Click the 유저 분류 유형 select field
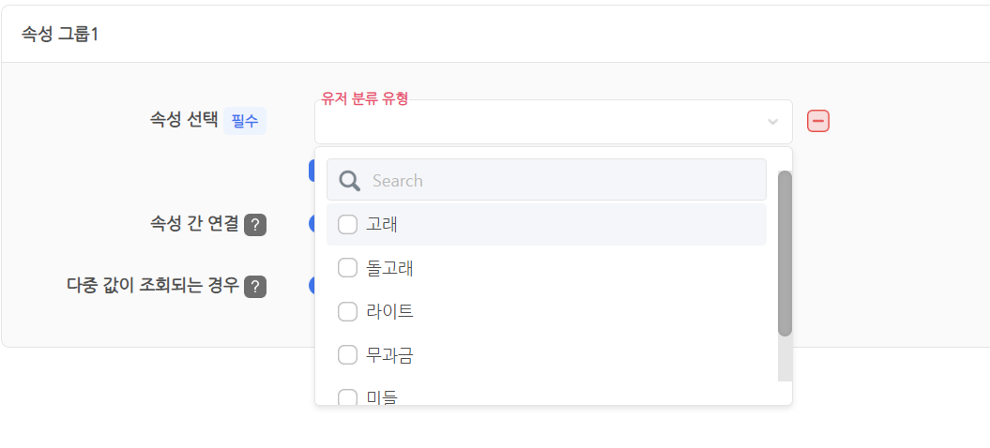The width and height of the screenshot is (990, 448). [x=553, y=122]
